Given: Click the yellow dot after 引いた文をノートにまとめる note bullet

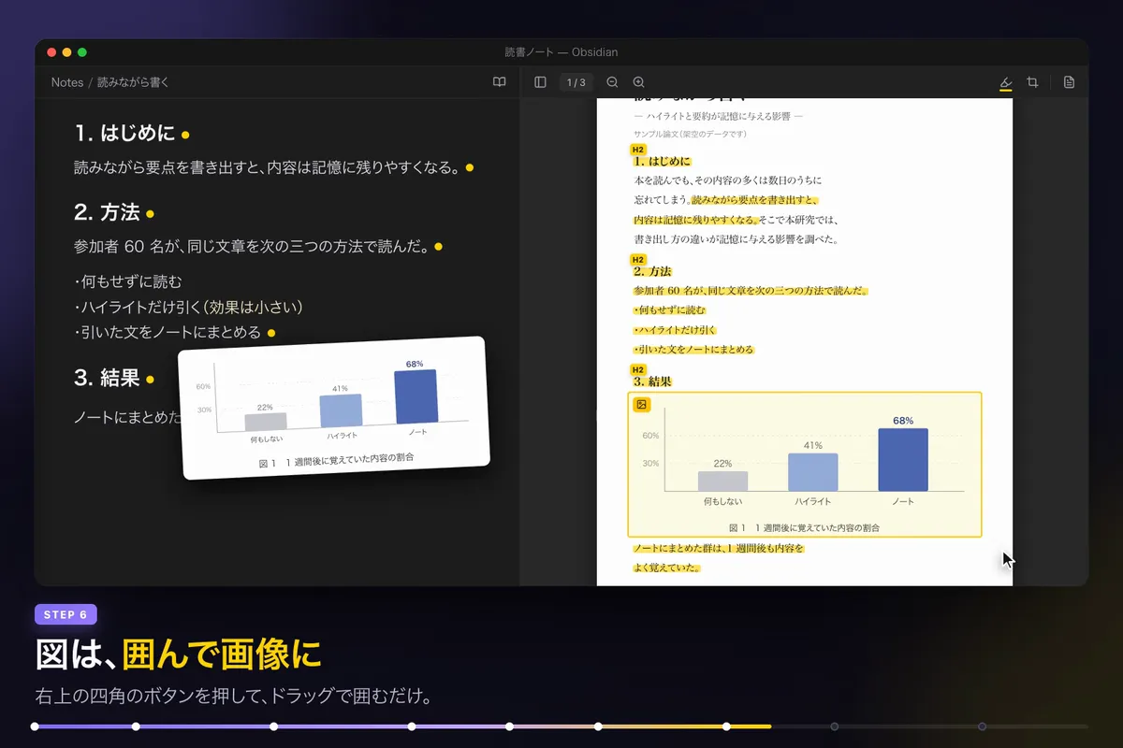Looking at the screenshot, I should (271, 333).
